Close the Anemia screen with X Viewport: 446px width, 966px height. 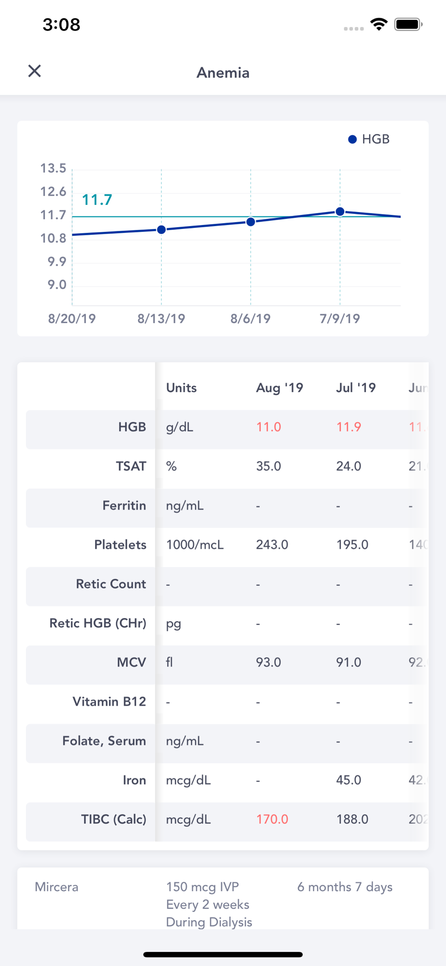pos(34,71)
